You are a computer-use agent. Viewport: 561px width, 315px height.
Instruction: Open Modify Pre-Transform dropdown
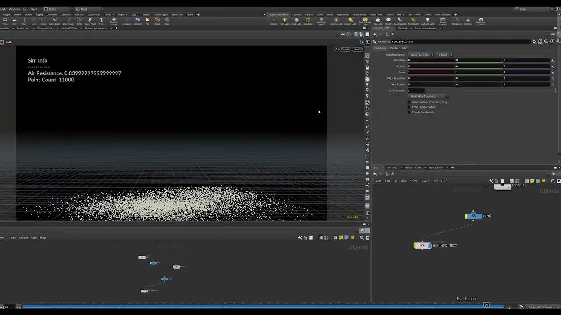tap(429, 96)
